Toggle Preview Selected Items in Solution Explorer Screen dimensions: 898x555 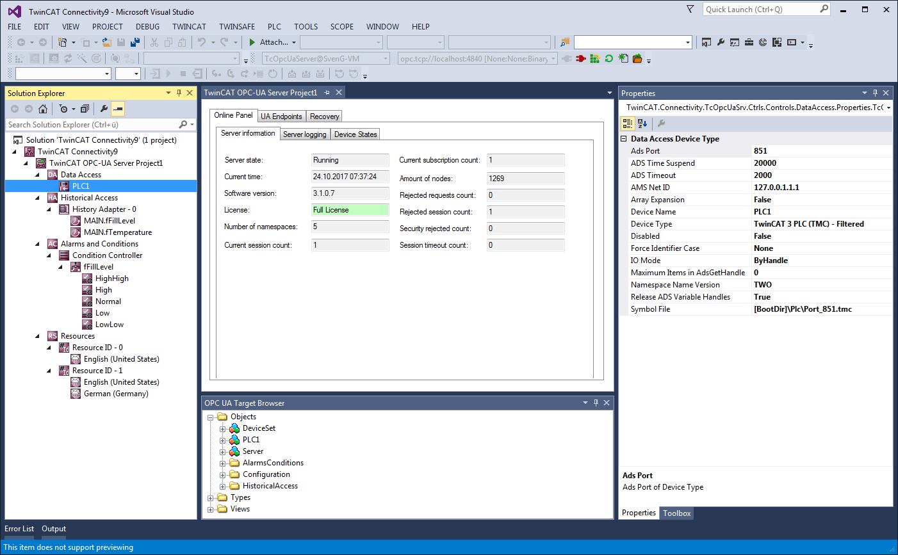(x=118, y=109)
